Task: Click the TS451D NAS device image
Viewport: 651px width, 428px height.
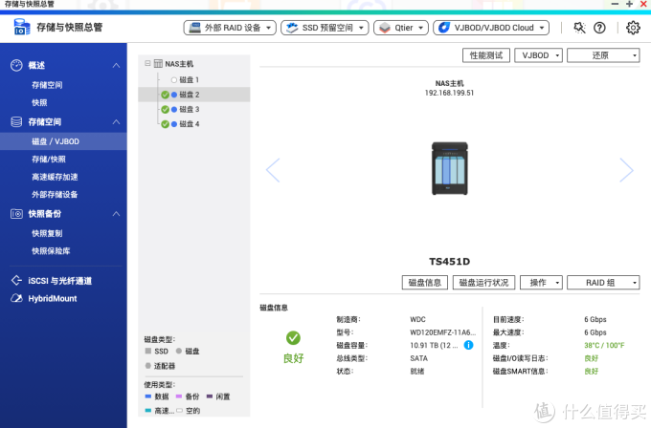Action: [x=450, y=168]
